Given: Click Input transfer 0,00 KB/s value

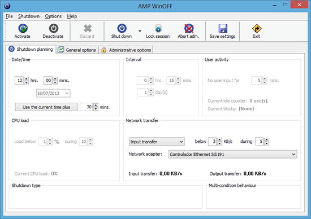Looking at the screenshot, I should tap(171, 174).
